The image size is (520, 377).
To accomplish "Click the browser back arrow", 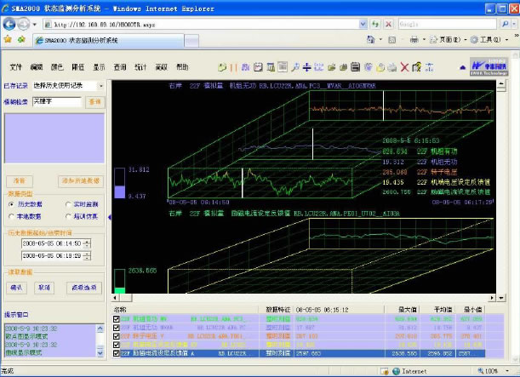I will tap(9, 24).
